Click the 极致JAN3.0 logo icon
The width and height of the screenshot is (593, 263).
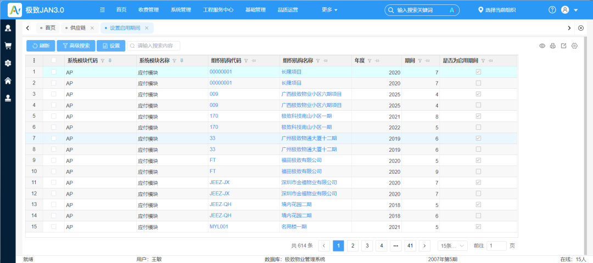15,10
